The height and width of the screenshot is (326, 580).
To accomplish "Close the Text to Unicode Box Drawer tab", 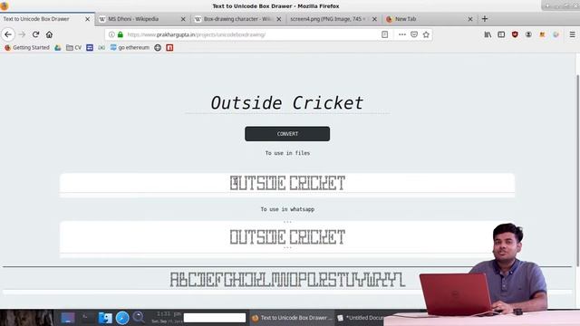I will (88, 19).
